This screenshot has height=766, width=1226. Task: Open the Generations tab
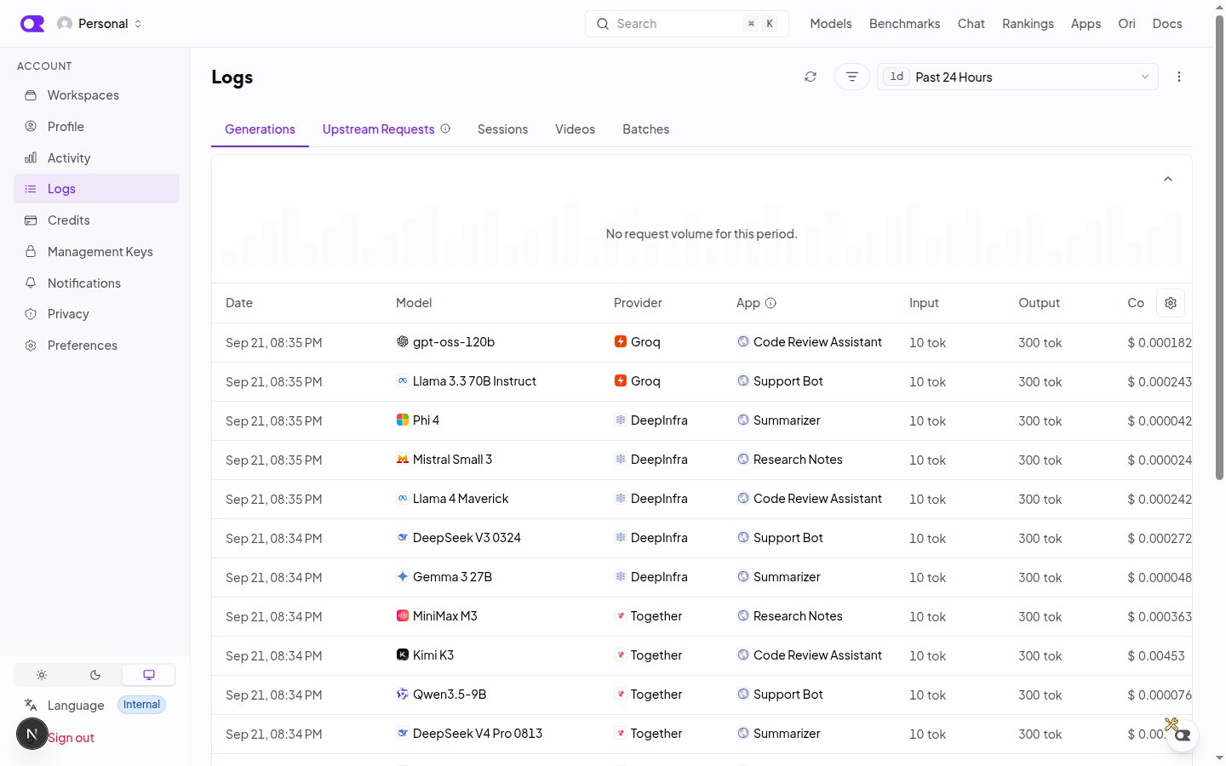[260, 129]
